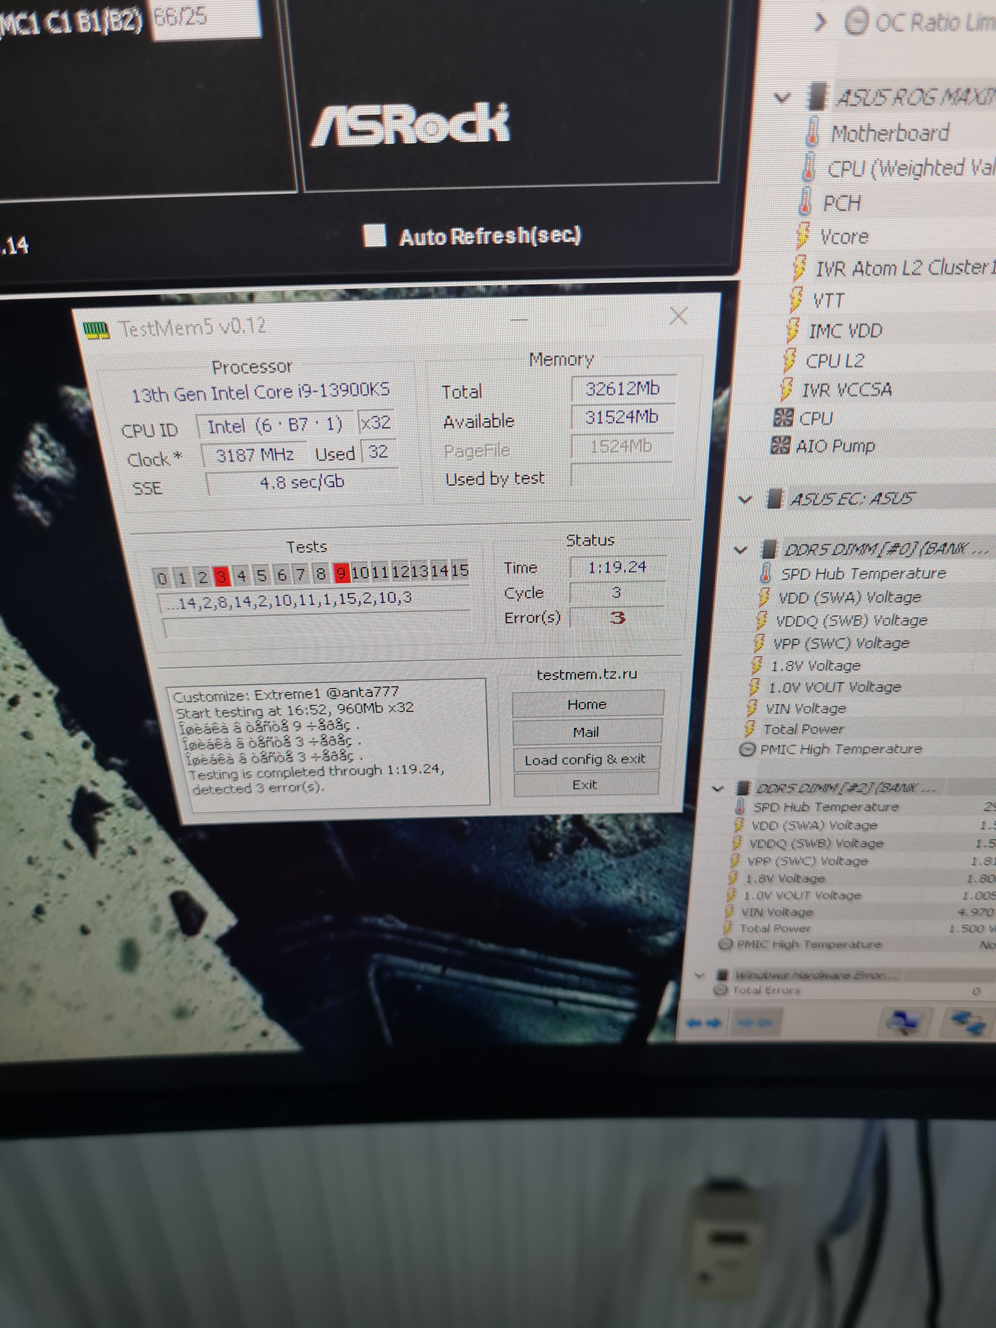Click the Error(s) count field showing 3
Viewport: 996px width, 1328px height.
(x=617, y=618)
